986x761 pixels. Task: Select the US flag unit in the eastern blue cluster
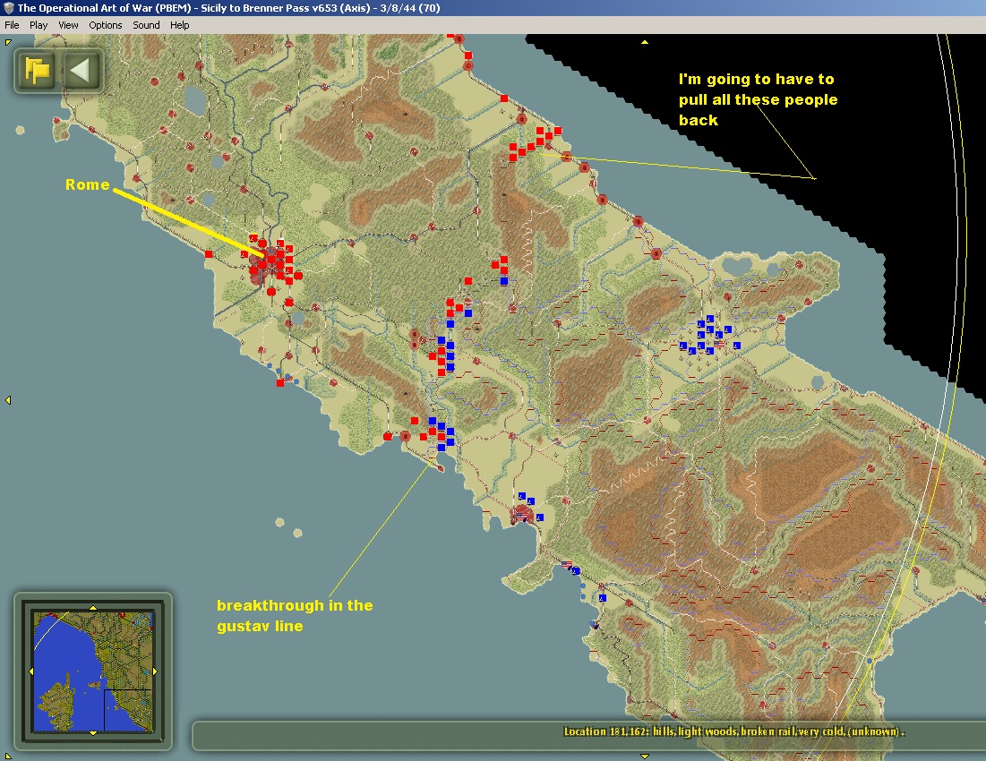pos(719,345)
